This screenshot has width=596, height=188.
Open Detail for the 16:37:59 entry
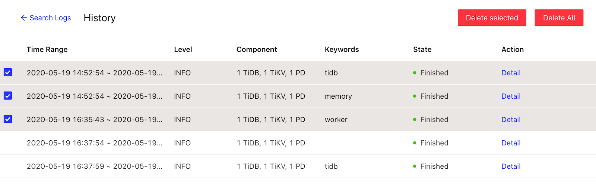coord(511,166)
